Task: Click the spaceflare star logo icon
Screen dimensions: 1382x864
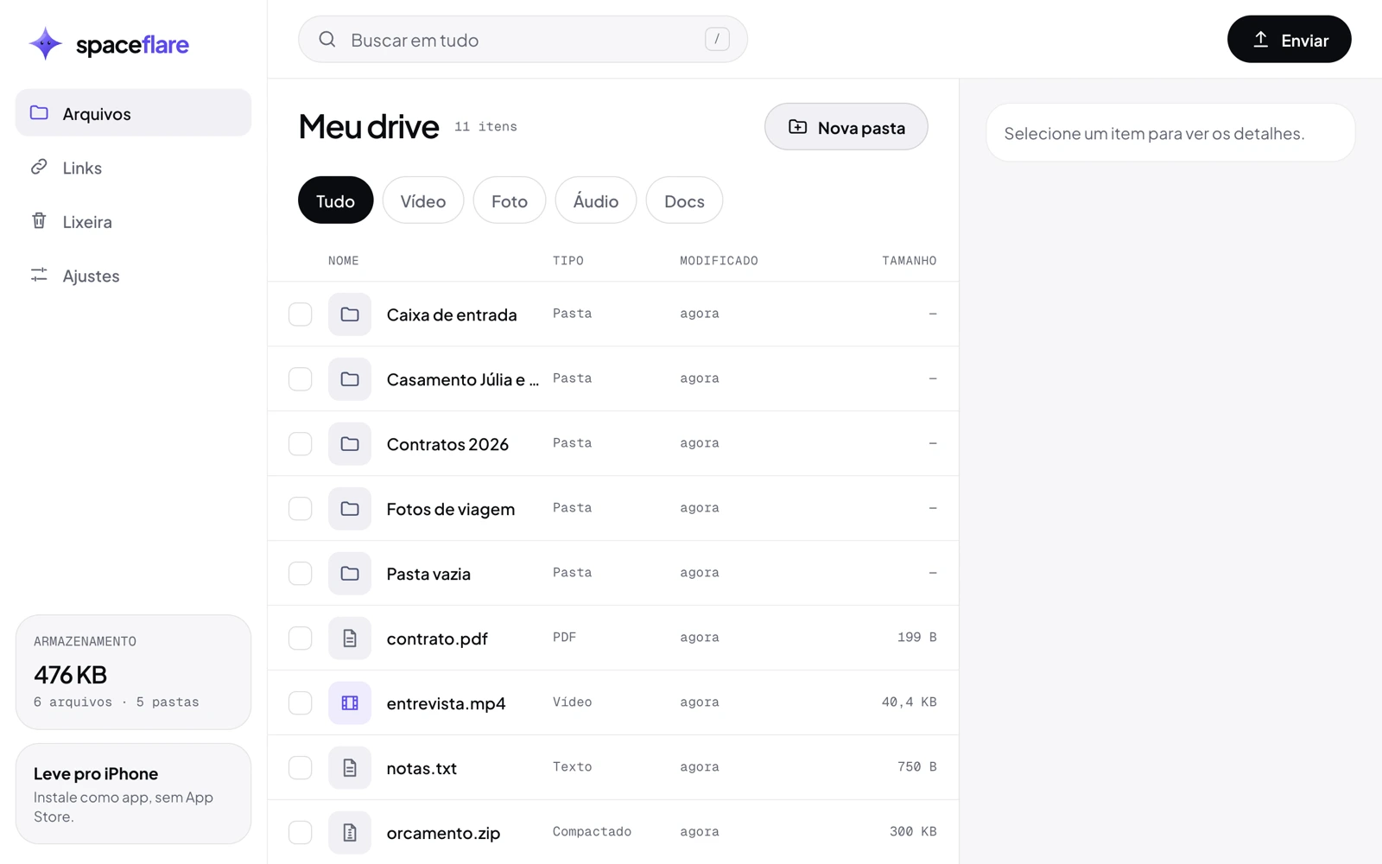Action: click(45, 43)
